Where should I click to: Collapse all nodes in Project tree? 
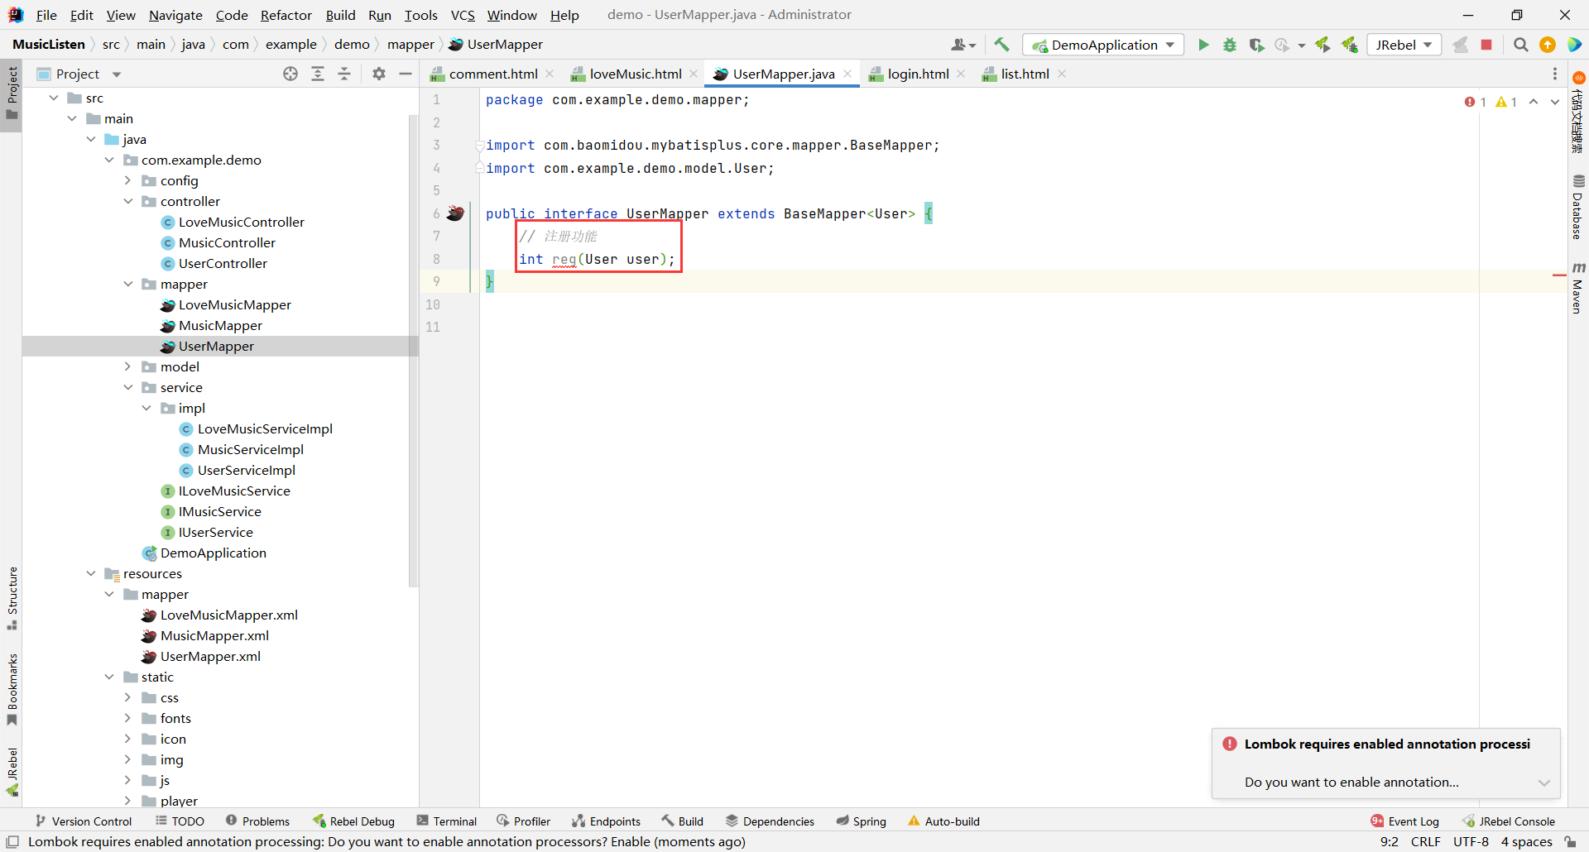344,74
